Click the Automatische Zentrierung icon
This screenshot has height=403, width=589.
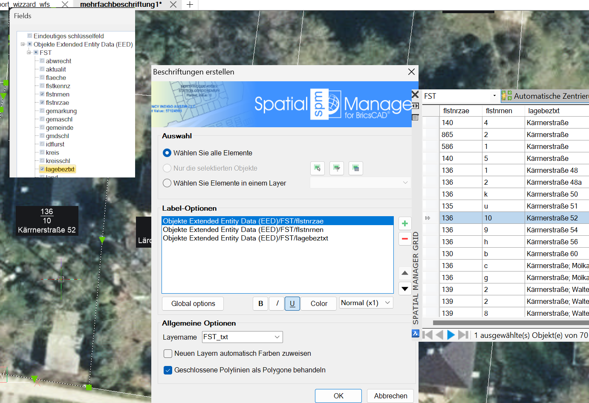pos(506,96)
